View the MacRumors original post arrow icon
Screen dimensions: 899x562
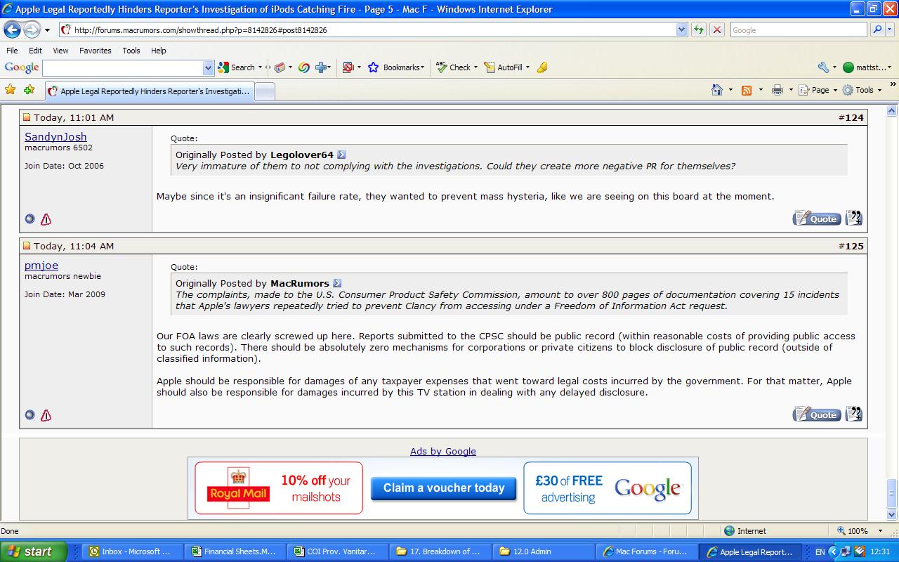(337, 283)
